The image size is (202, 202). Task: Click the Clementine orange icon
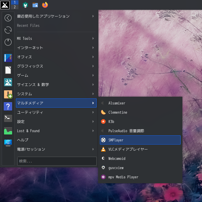click(x=103, y=112)
